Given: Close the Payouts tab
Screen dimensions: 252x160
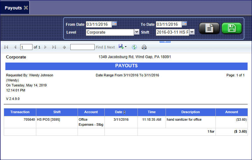Looking at the screenshot, I should point(26,8).
